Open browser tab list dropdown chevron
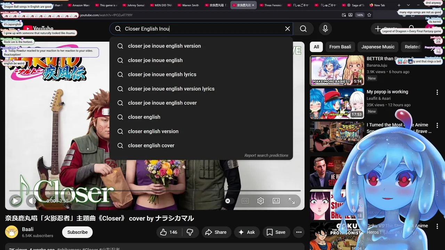The height and width of the screenshot is (250, 445). [x=408, y=5]
